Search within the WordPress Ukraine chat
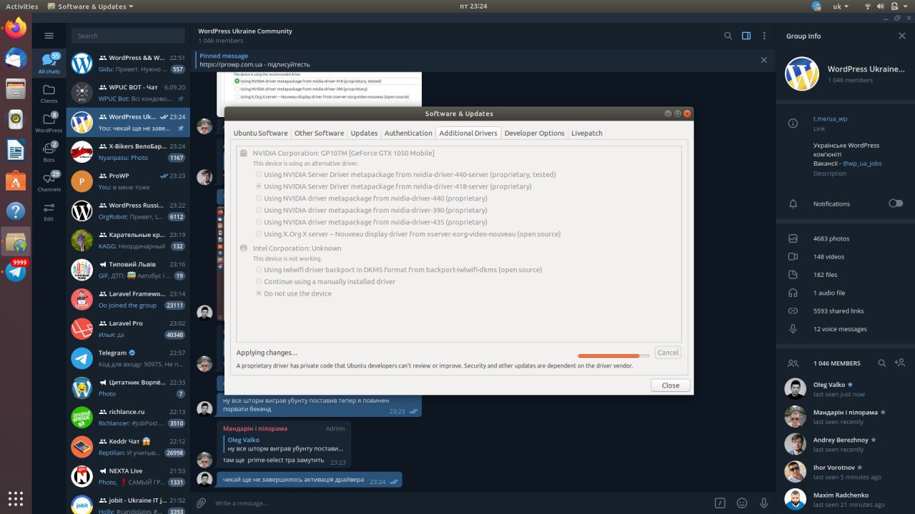Viewport: 915px width, 514px height. tap(728, 36)
